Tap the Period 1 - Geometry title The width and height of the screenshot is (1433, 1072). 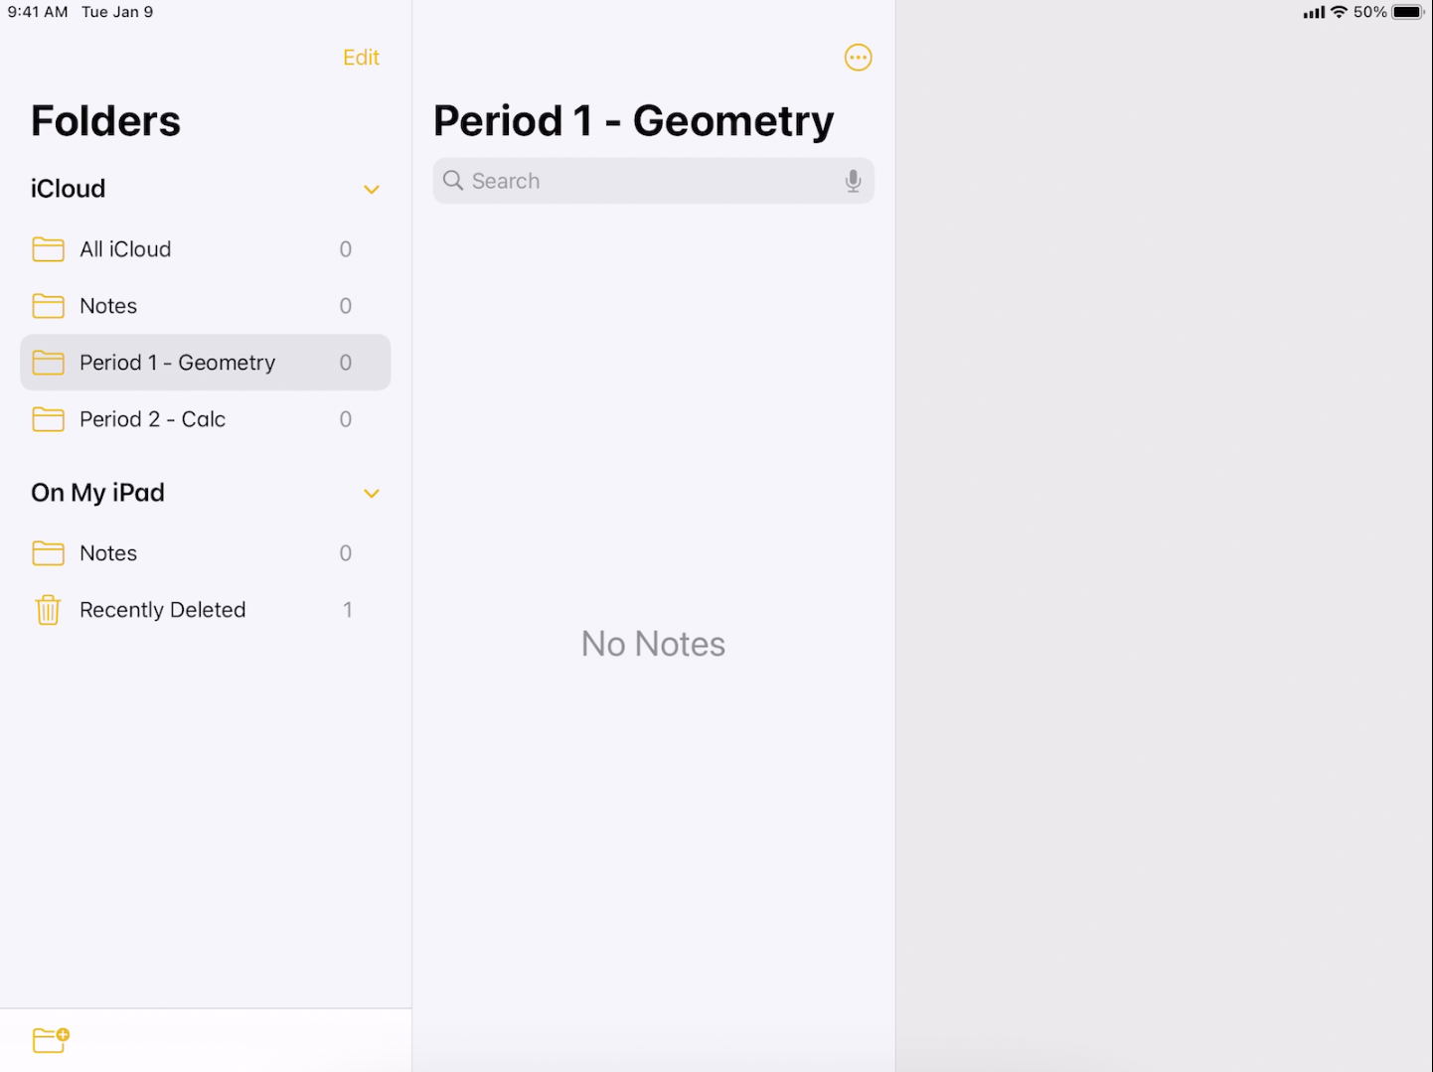pyautogui.click(x=633, y=121)
